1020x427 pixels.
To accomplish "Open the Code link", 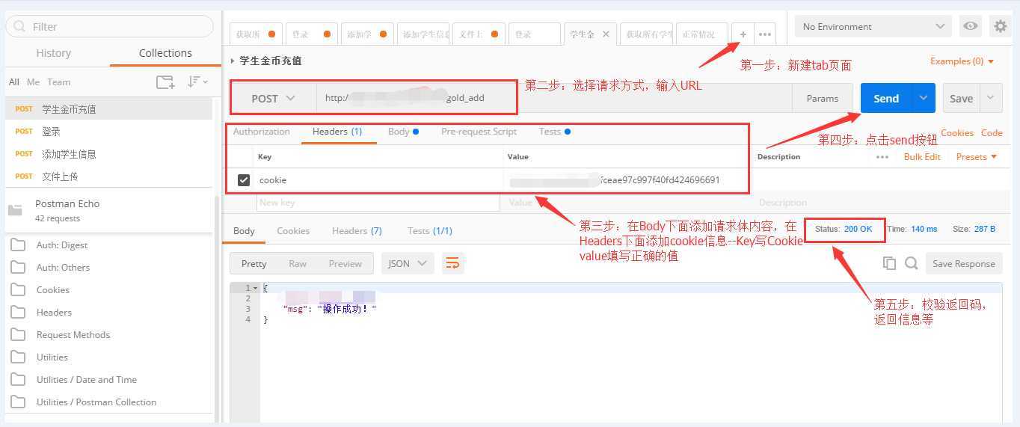I will click(x=992, y=132).
